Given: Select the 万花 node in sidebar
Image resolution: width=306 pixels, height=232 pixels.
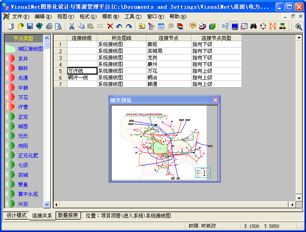Looking at the screenshot, I should [x=23, y=98].
